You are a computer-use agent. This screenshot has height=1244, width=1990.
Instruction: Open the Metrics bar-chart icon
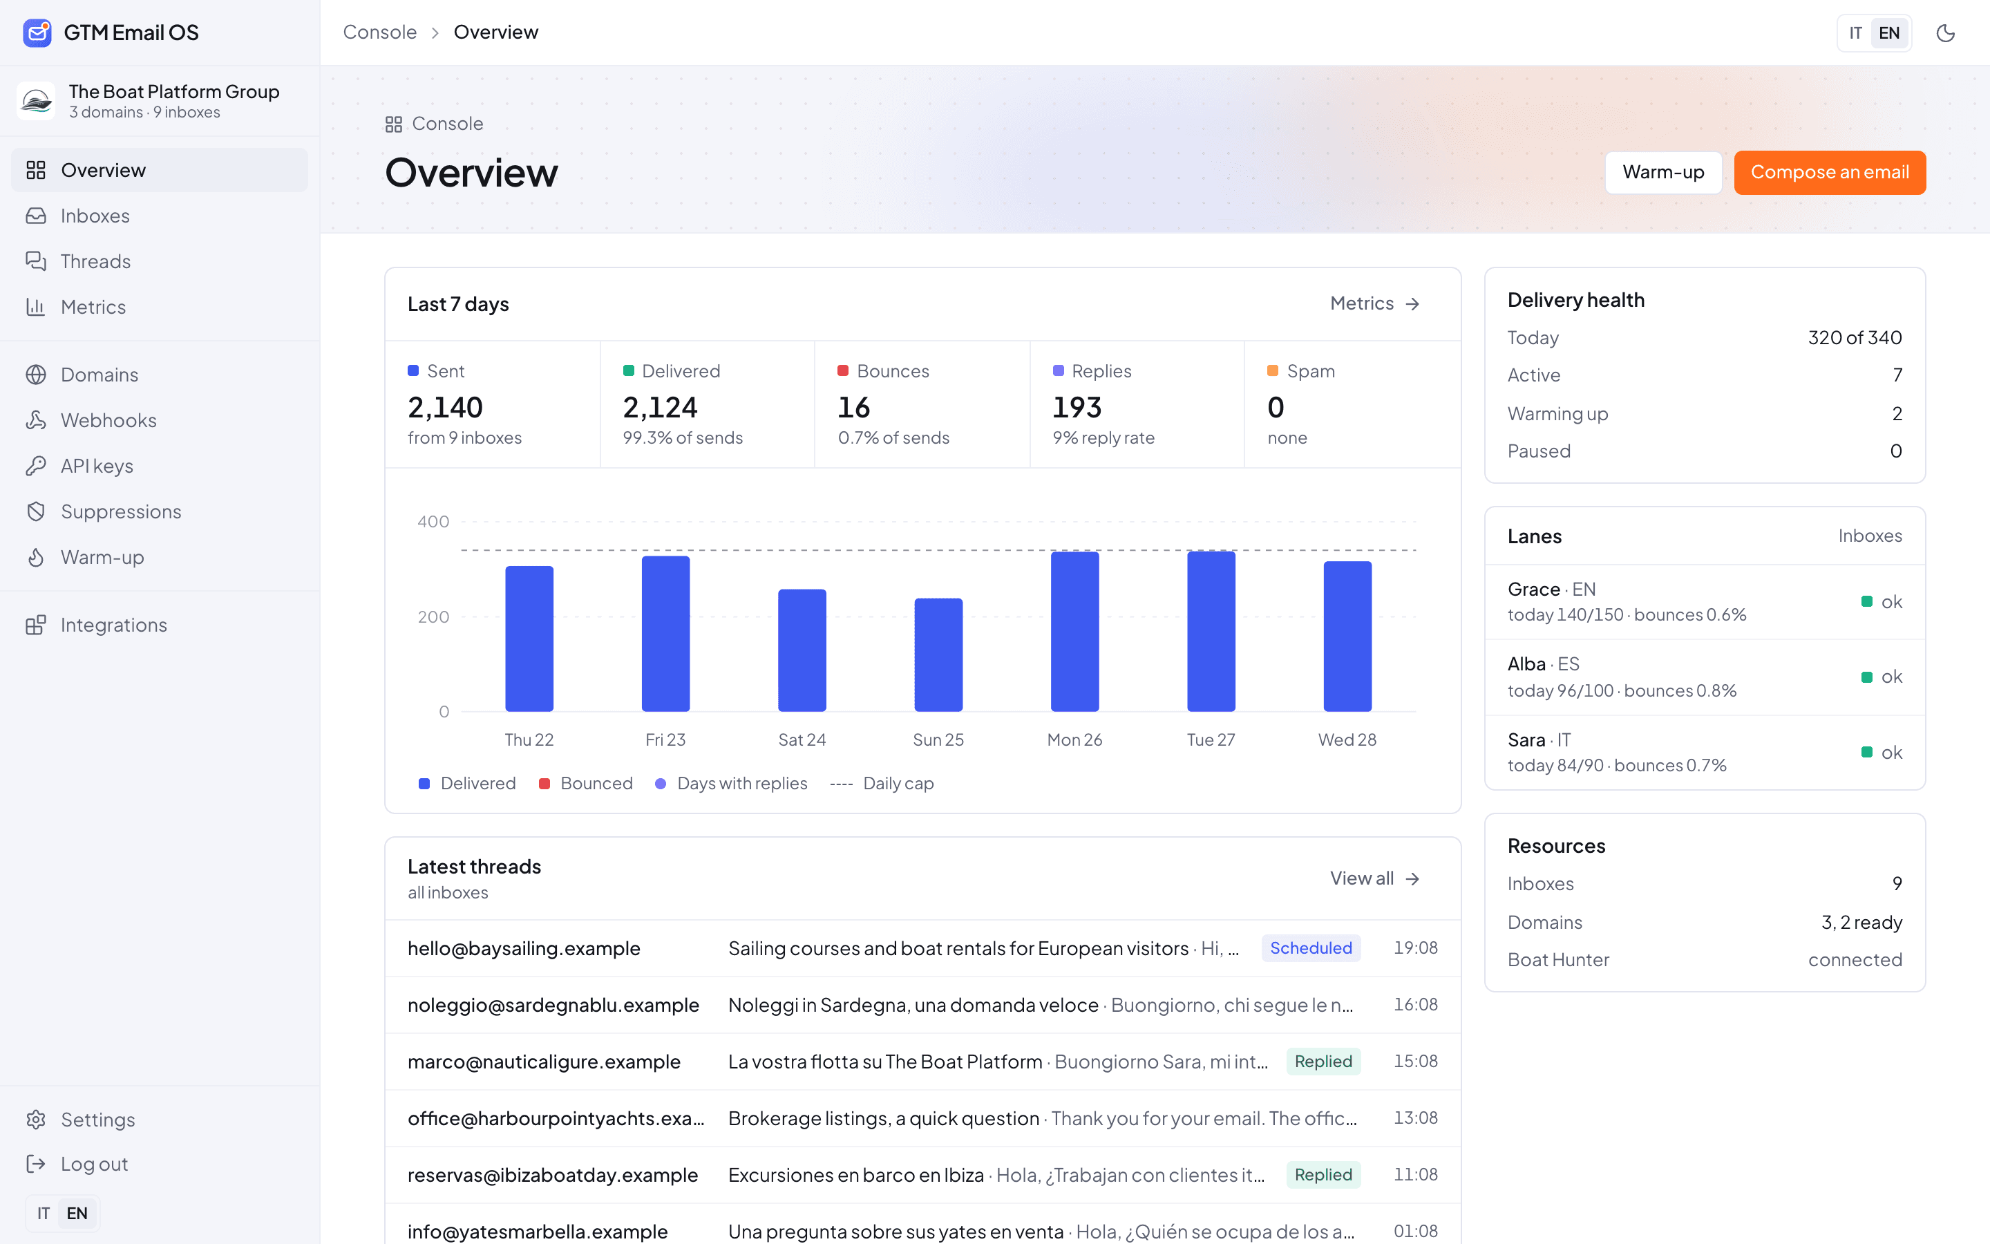tap(35, 307)
